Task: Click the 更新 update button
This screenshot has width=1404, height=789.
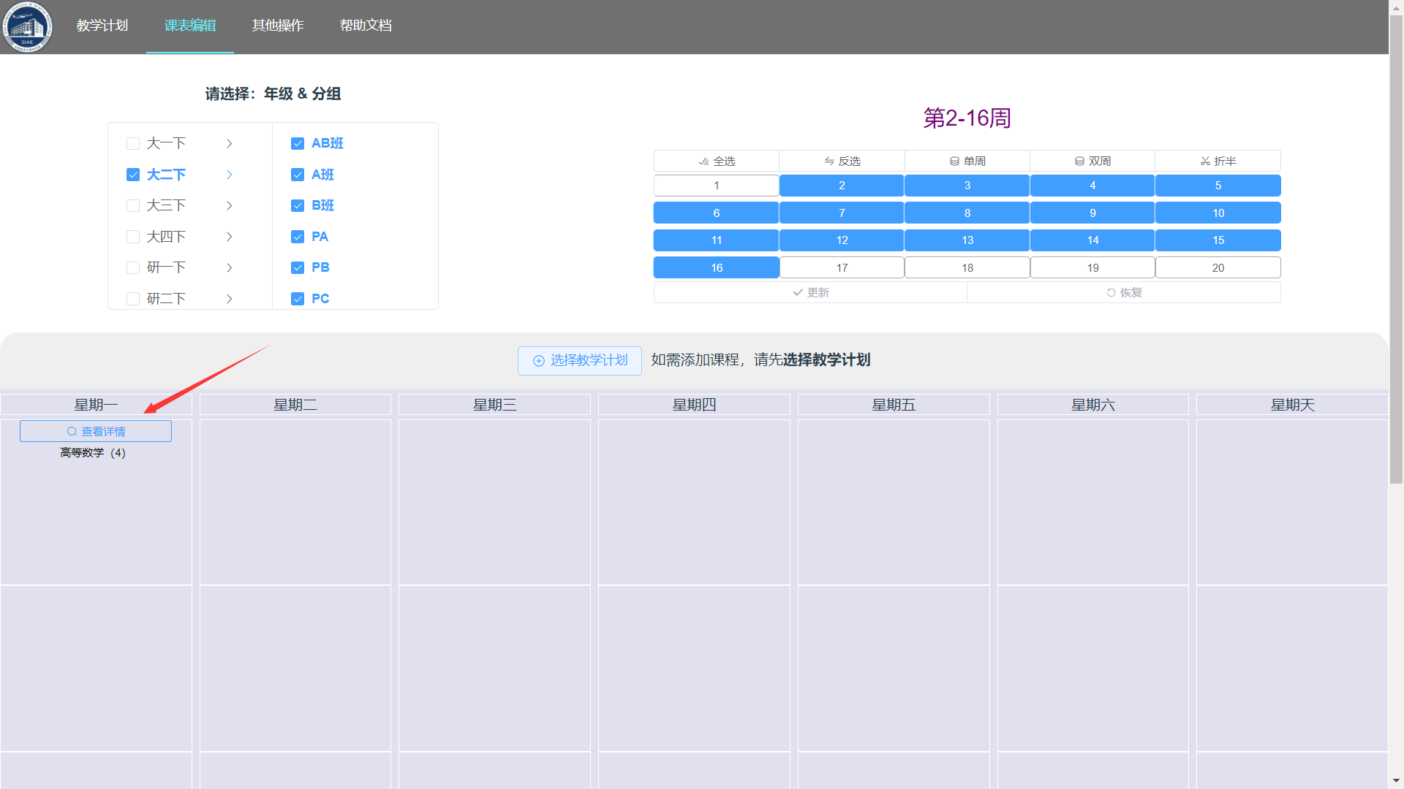Action: pyautogui.click(x=810, y=292)
